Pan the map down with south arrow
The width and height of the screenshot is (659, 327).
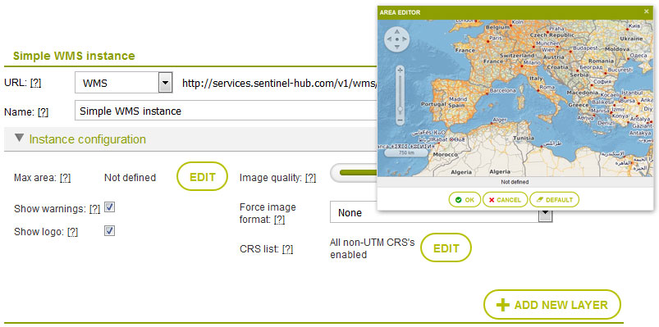click(x=396, y=47)
